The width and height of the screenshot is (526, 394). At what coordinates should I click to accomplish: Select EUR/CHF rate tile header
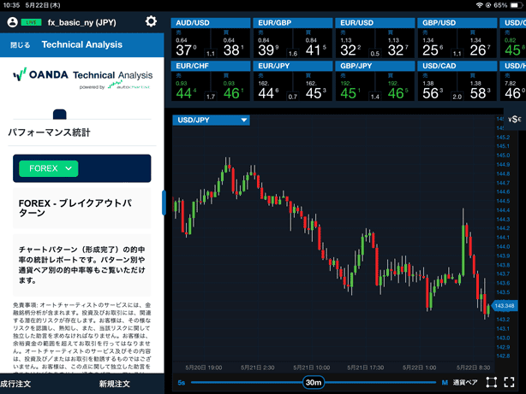point(211,66)
